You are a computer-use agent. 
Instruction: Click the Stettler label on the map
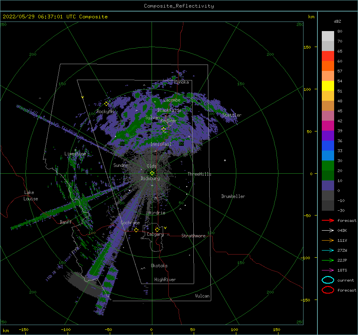pyautogui.click(x=232, y=115)
